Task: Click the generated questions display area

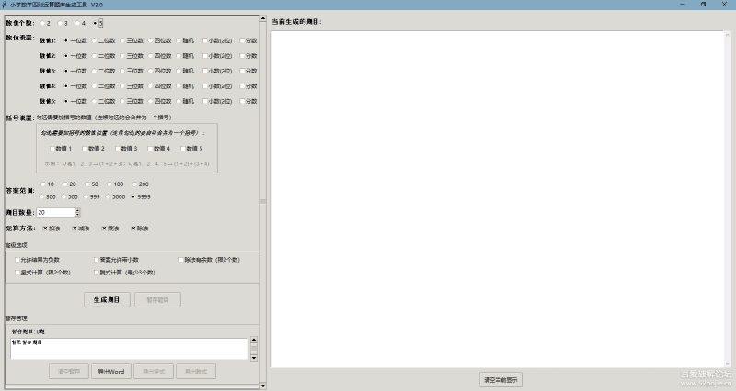Action: point(498,199)
